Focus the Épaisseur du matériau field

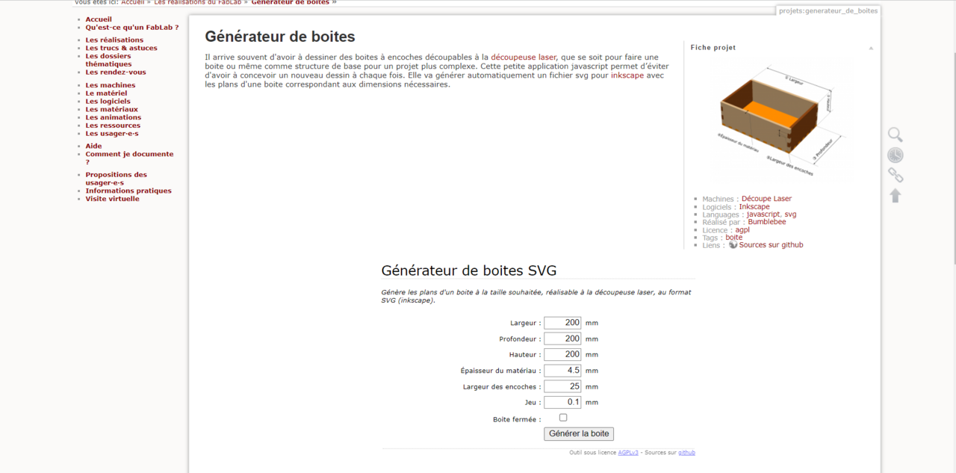pyautogui.click(x=562, y=371)
